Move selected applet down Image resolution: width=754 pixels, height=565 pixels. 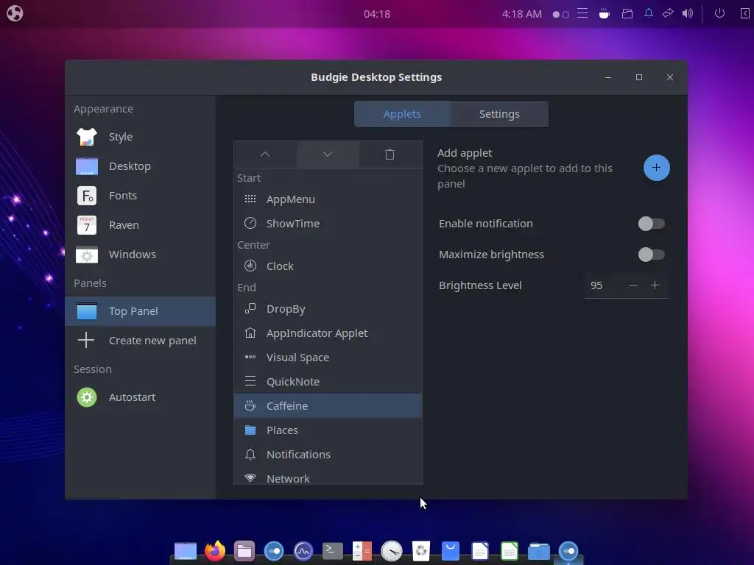[328, 154]
